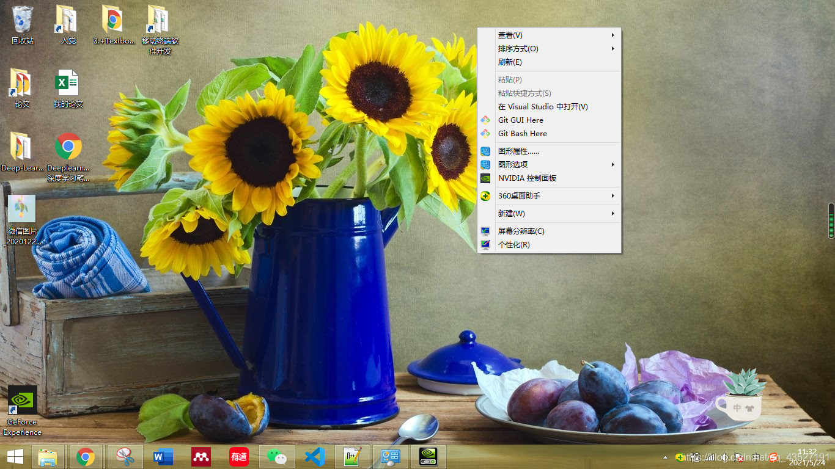835x469 pixels.
Task: Open the Mendeley taskbar icon
Action: [201, 457]
